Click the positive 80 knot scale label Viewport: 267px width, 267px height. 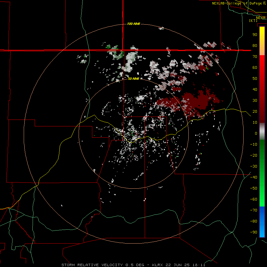(x=255, y=46)
